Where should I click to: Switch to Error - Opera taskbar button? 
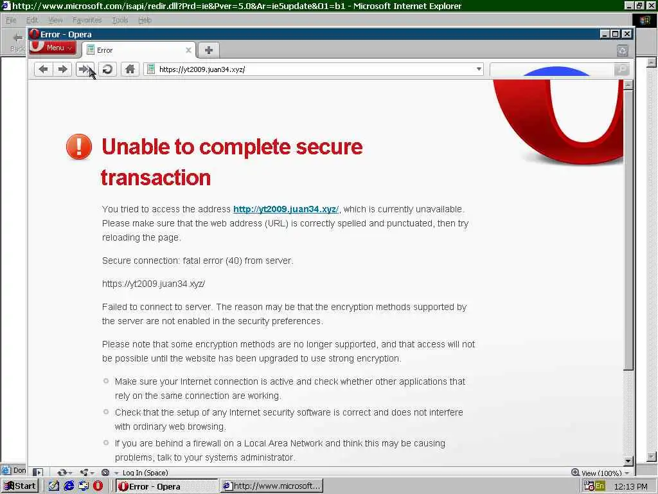click(x=166, y=486)
